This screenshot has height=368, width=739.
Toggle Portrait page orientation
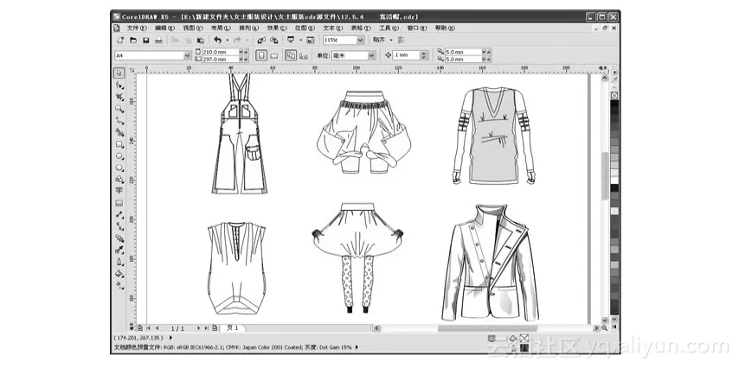[261, 55]
